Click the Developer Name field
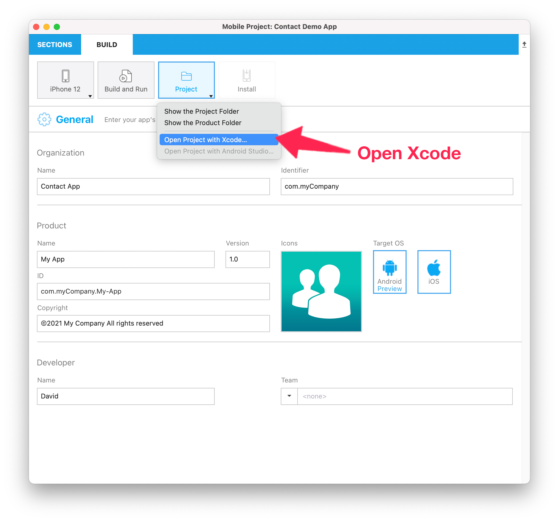 point(126,396)
